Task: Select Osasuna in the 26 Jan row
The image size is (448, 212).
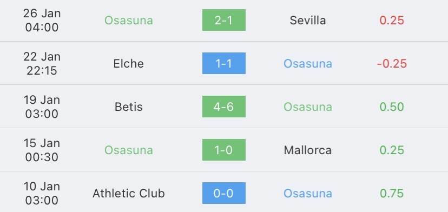Action: pos(129,21)
